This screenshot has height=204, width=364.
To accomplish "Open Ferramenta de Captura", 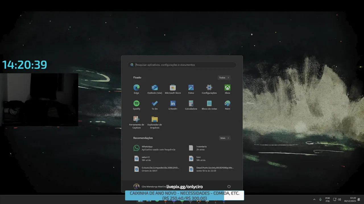I will [x=136, y=122].
